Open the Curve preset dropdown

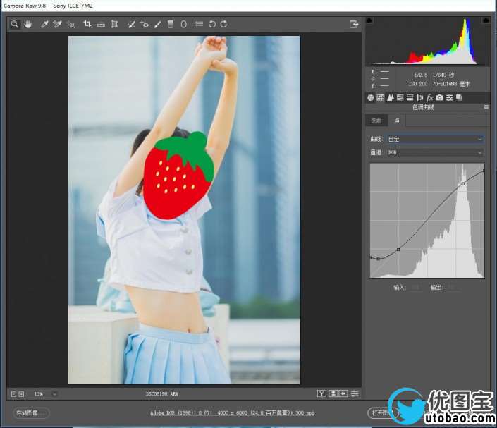click(435, 139)
